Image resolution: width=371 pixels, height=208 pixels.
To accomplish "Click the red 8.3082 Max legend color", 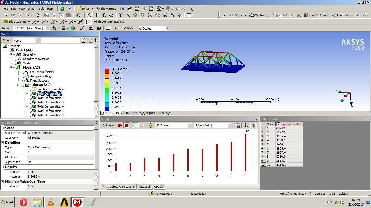I will [x=107, y=71].
